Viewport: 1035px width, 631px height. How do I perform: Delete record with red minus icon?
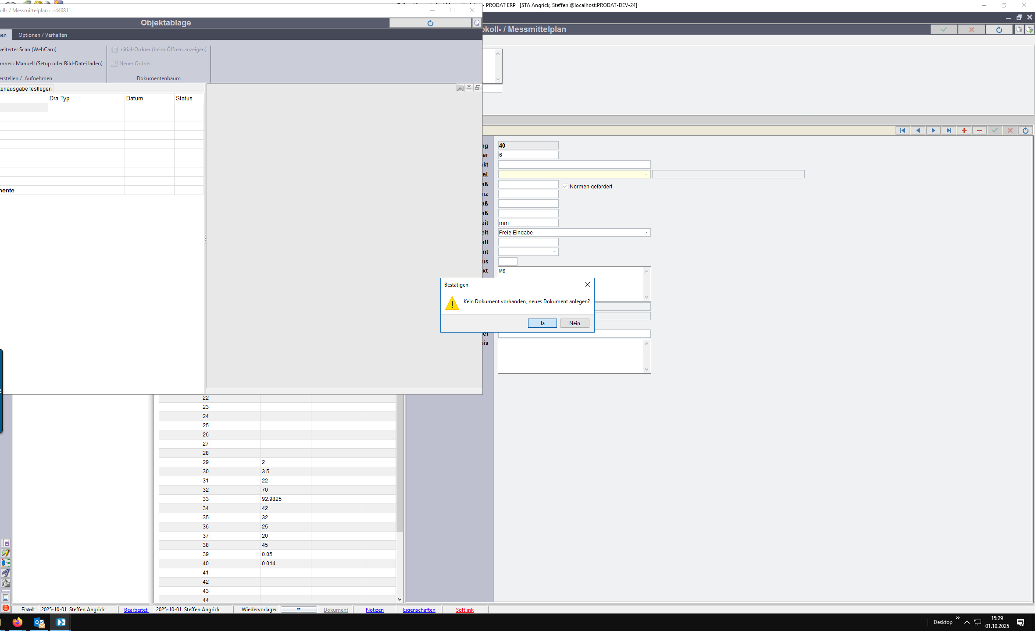click(x=979, y=131)
